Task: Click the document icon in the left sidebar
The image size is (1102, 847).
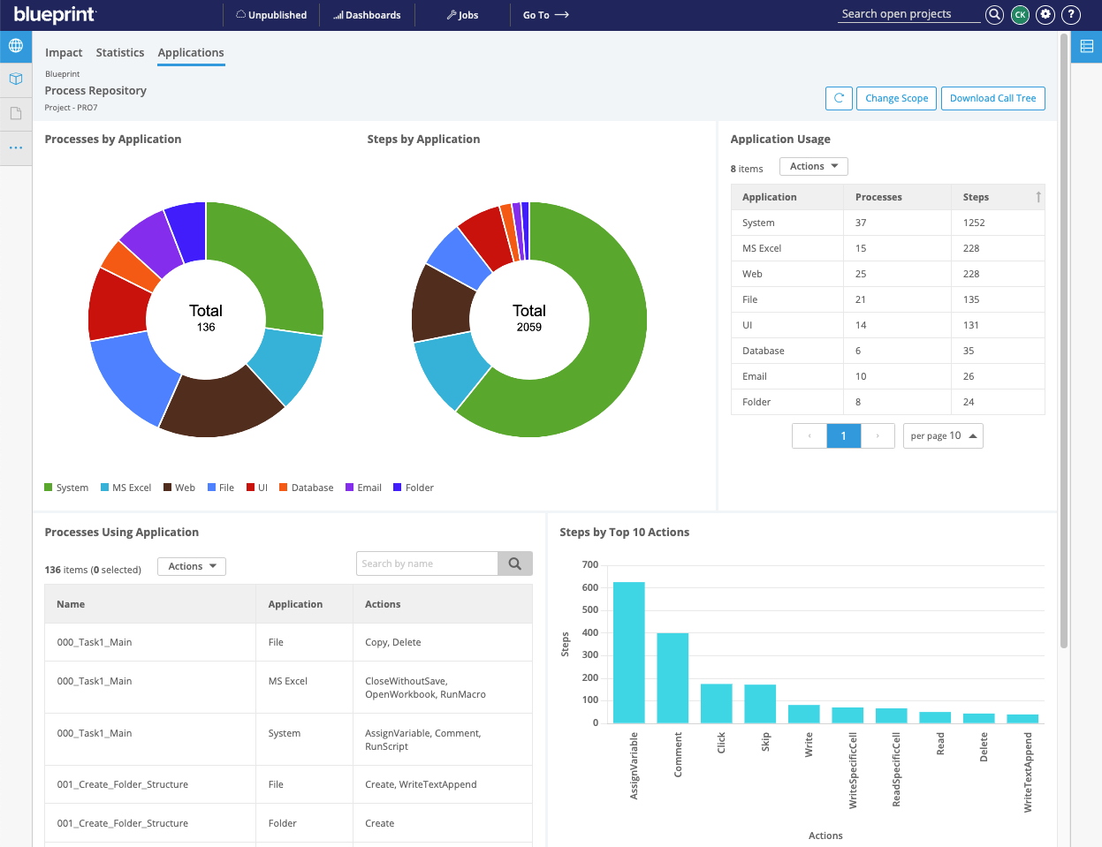Action: pos(17,112)
